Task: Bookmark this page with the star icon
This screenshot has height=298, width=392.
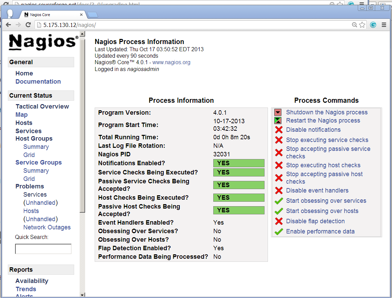Action: [362, 25]
